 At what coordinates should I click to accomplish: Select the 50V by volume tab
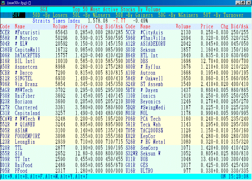tap(19, 15)
